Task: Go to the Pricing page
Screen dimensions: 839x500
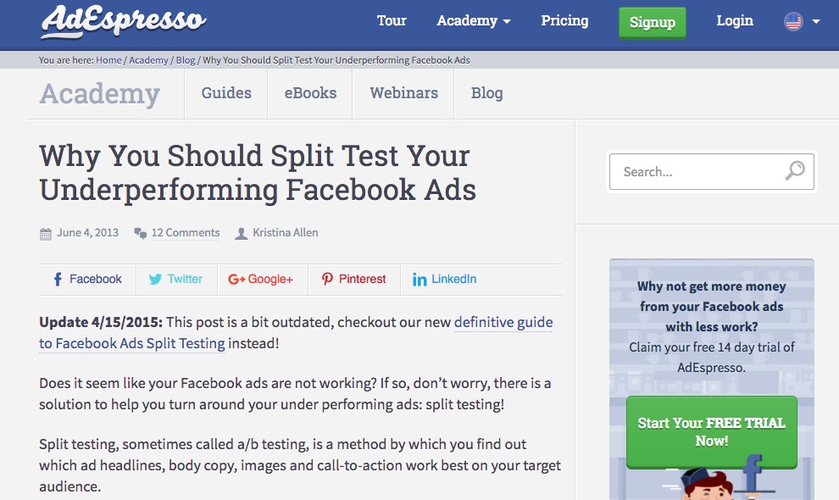Action: [564, 21]
